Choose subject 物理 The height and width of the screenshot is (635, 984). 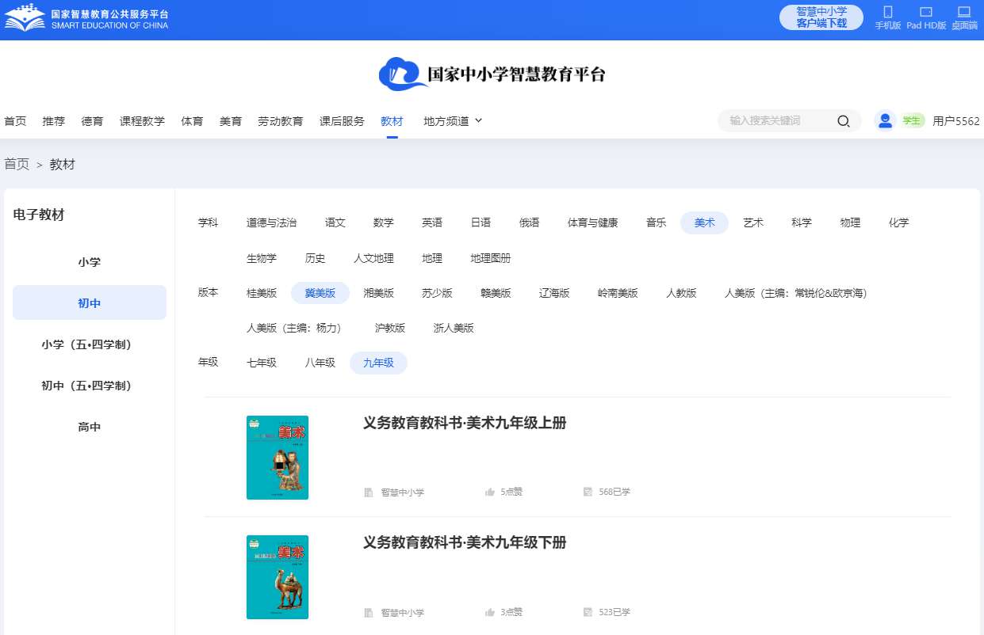click(x=850, y=223)
